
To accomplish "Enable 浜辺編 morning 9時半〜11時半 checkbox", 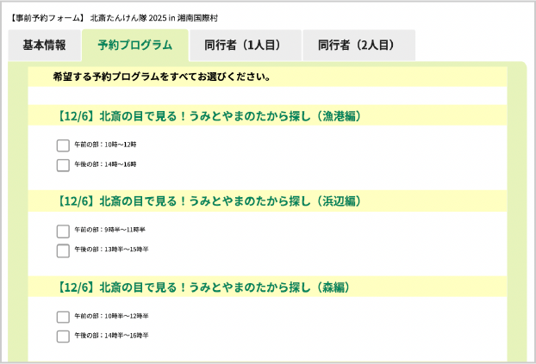I will click(x=63, y=231).
